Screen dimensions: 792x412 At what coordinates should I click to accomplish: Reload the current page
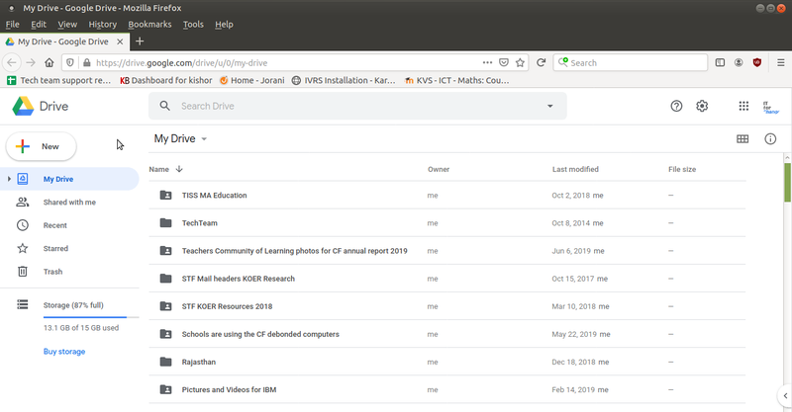point(541,62)
